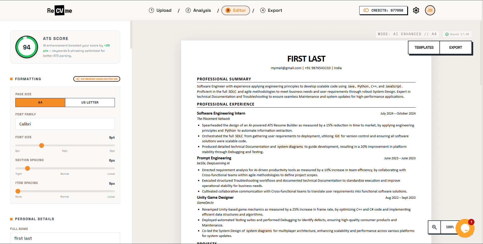The image size is (483, 244).
Task: Click the Professional Summary heading
Action: 224,79
